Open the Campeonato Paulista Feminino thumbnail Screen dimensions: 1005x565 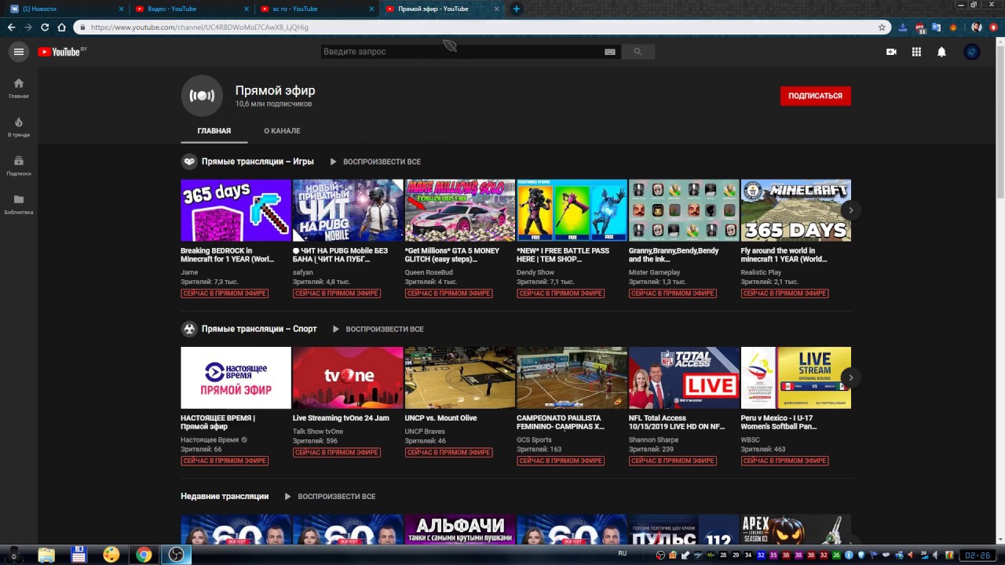tap(572, 377)
